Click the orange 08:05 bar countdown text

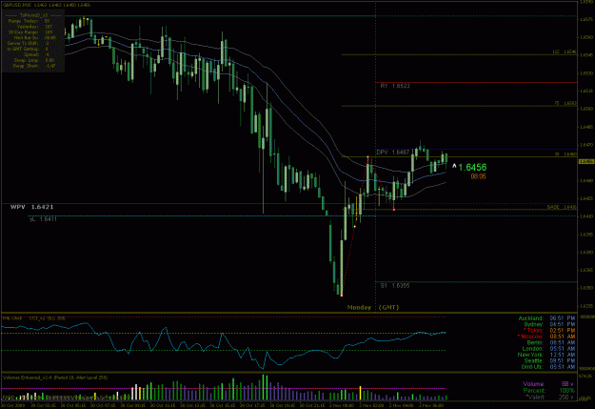[478, 176]
